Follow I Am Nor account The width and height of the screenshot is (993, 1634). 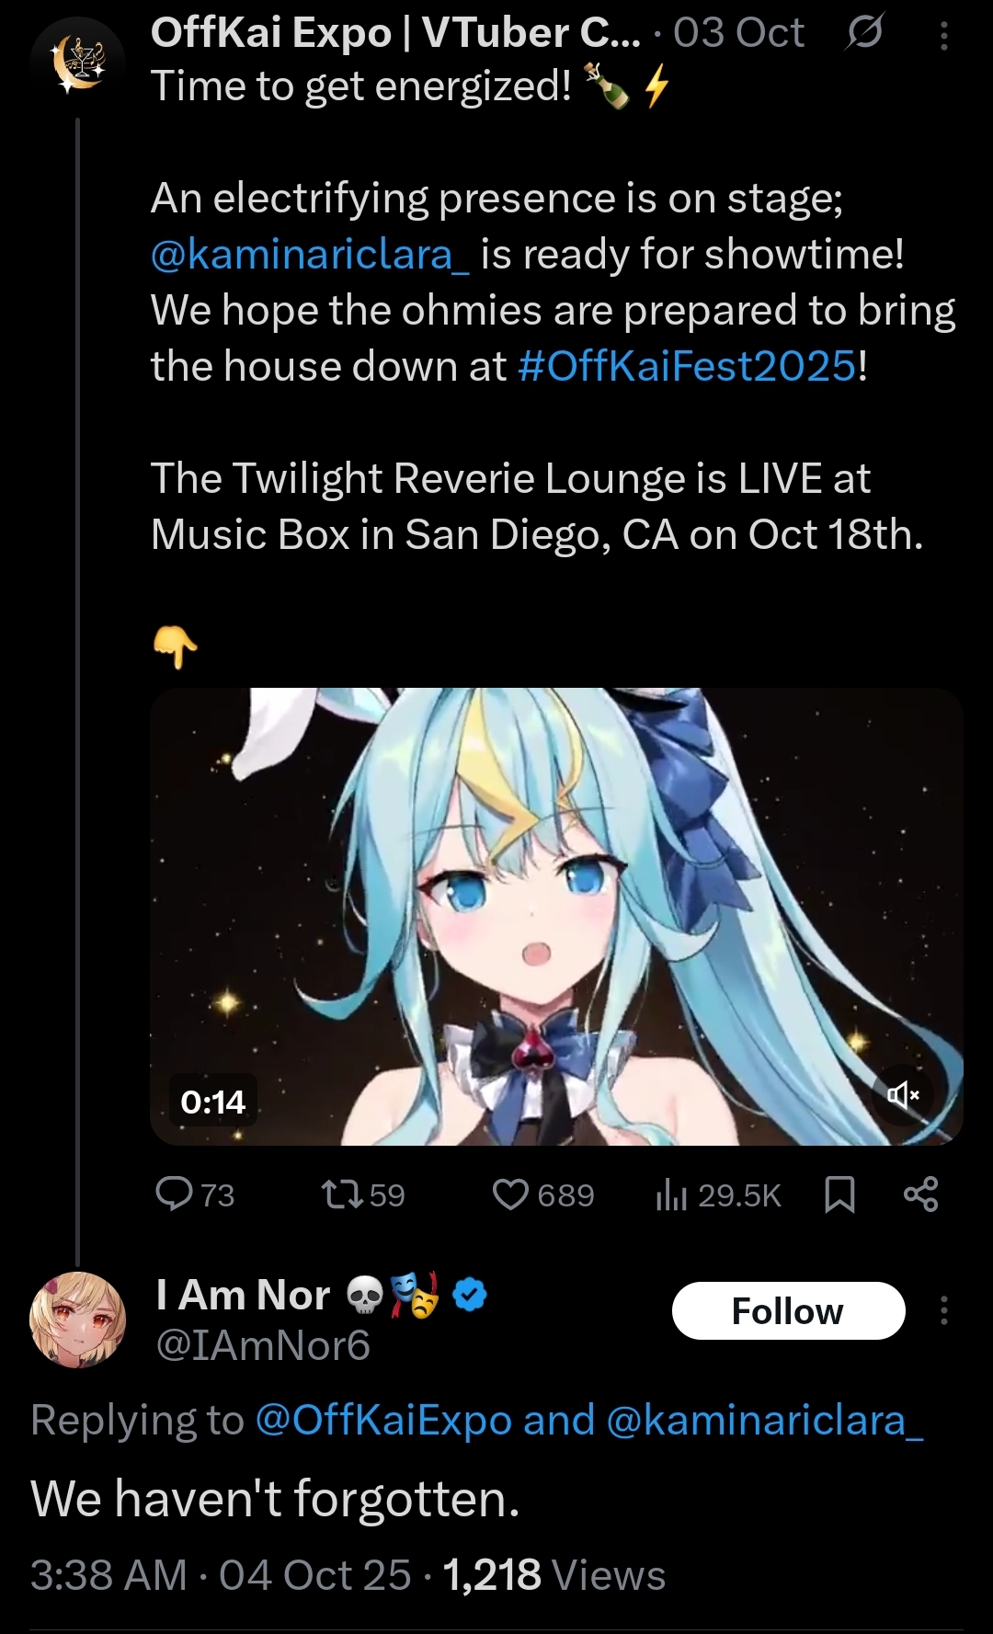pyautogui.click(x=788, y=1310)
